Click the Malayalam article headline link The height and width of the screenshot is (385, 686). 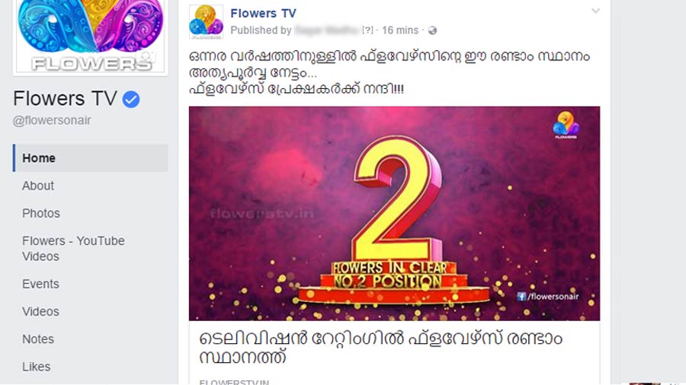380,348
